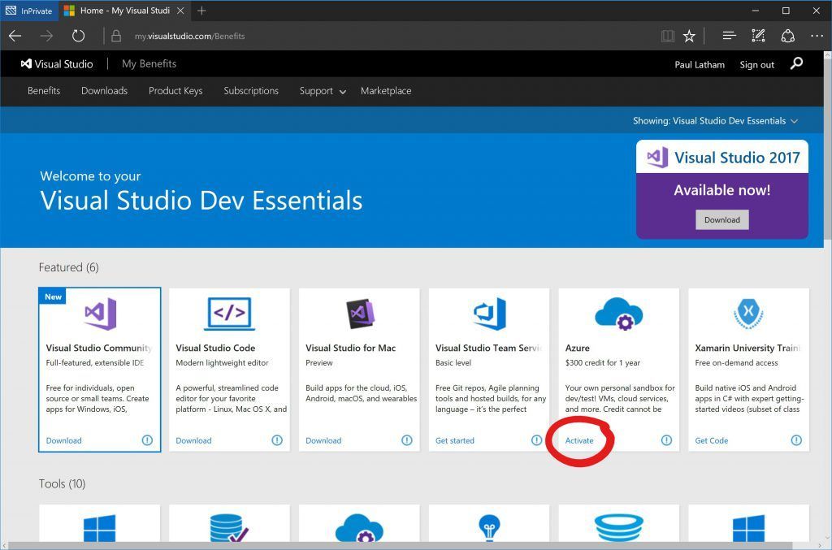
Task: Open a new browser tab with plus
Action: [x=201, y=11]
